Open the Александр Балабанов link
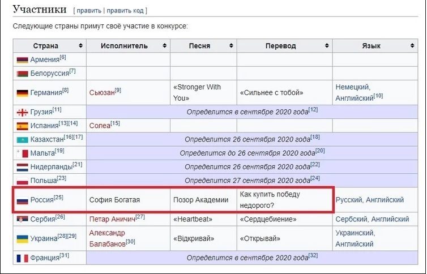This screenshot has height=274, width=427. coord(107,239)
